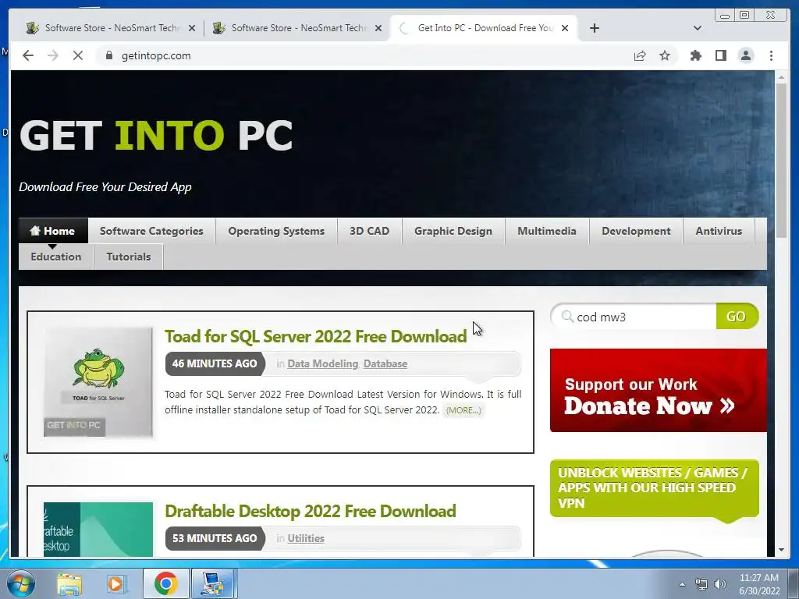Click the (MORE...) link in Toad post
799x599 pixels.
463,410
